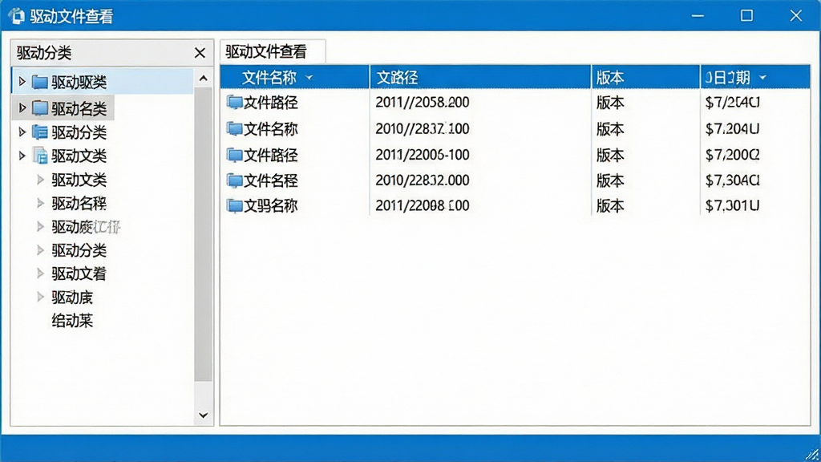Select the partly garbled fourth child tree item
The width and height of the screenshot is (821, 462).
click(86, 227)
